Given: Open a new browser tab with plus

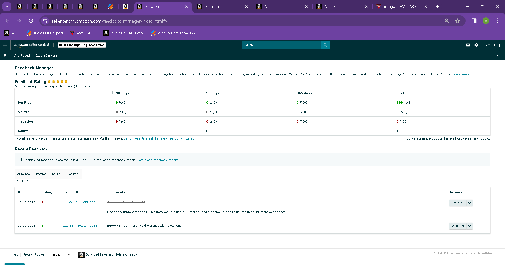Looking at the screenshot, I should pyautogui.click(x=438, y=7).
